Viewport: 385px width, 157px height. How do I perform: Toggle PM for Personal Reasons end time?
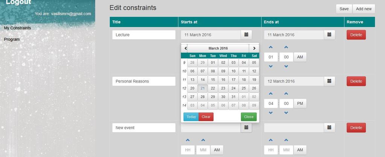(x=300, y=103)
